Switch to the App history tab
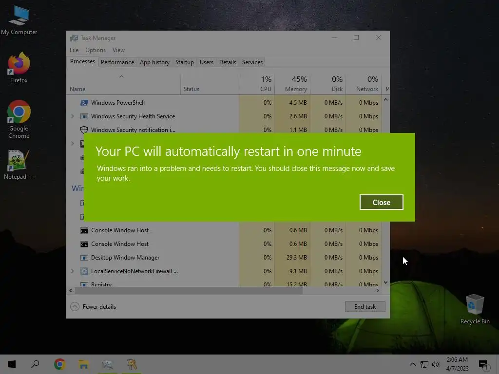 click(x=154, y=62)
